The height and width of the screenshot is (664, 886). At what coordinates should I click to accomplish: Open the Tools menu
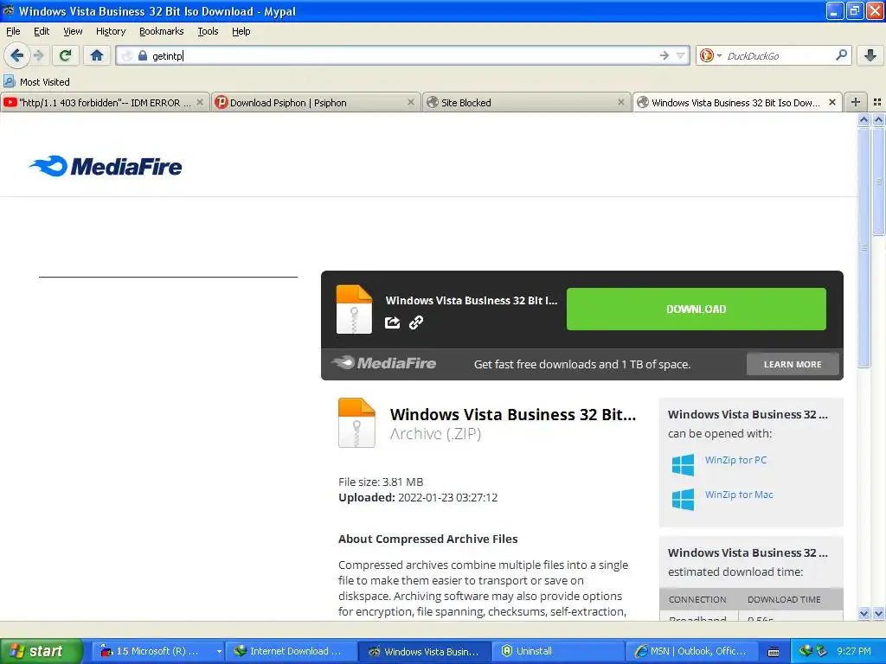click(x=208, y=31)
